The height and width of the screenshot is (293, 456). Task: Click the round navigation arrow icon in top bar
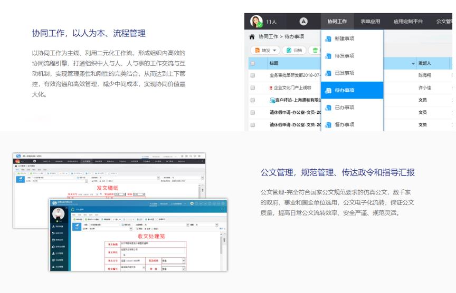(303, 22)
